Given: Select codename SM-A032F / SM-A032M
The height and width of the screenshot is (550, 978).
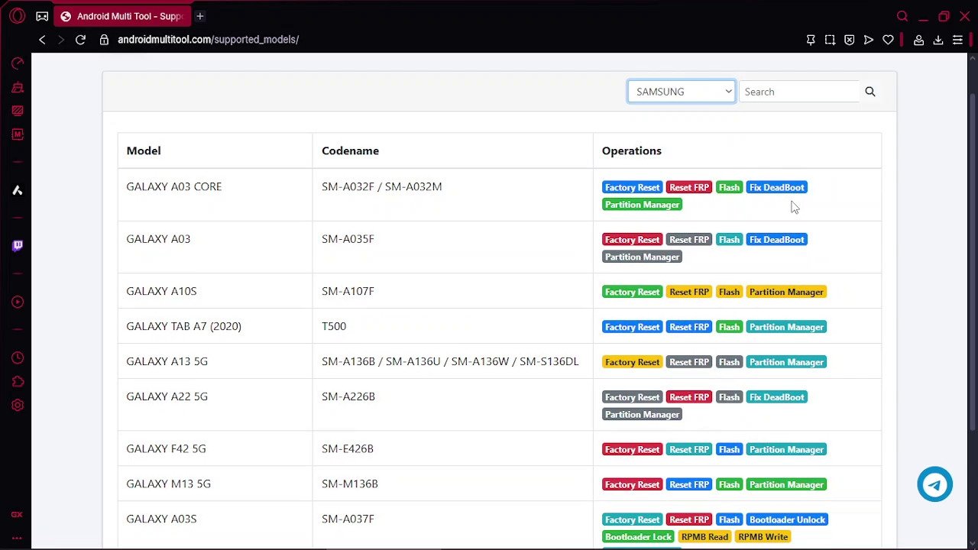Looking at the screenshot, I should pos(382,186).
